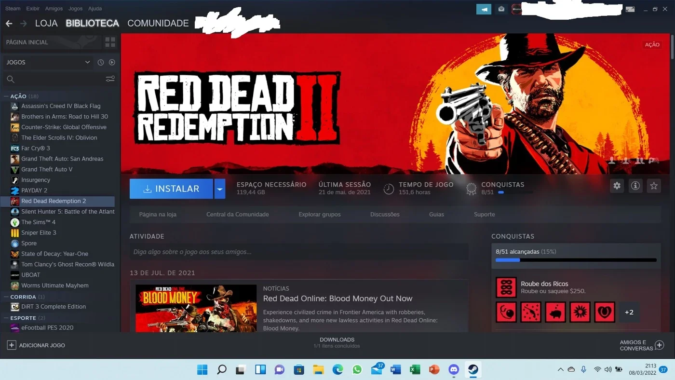
Task: Open the Steam inbox envelope icon
Action: coord(501,9)
